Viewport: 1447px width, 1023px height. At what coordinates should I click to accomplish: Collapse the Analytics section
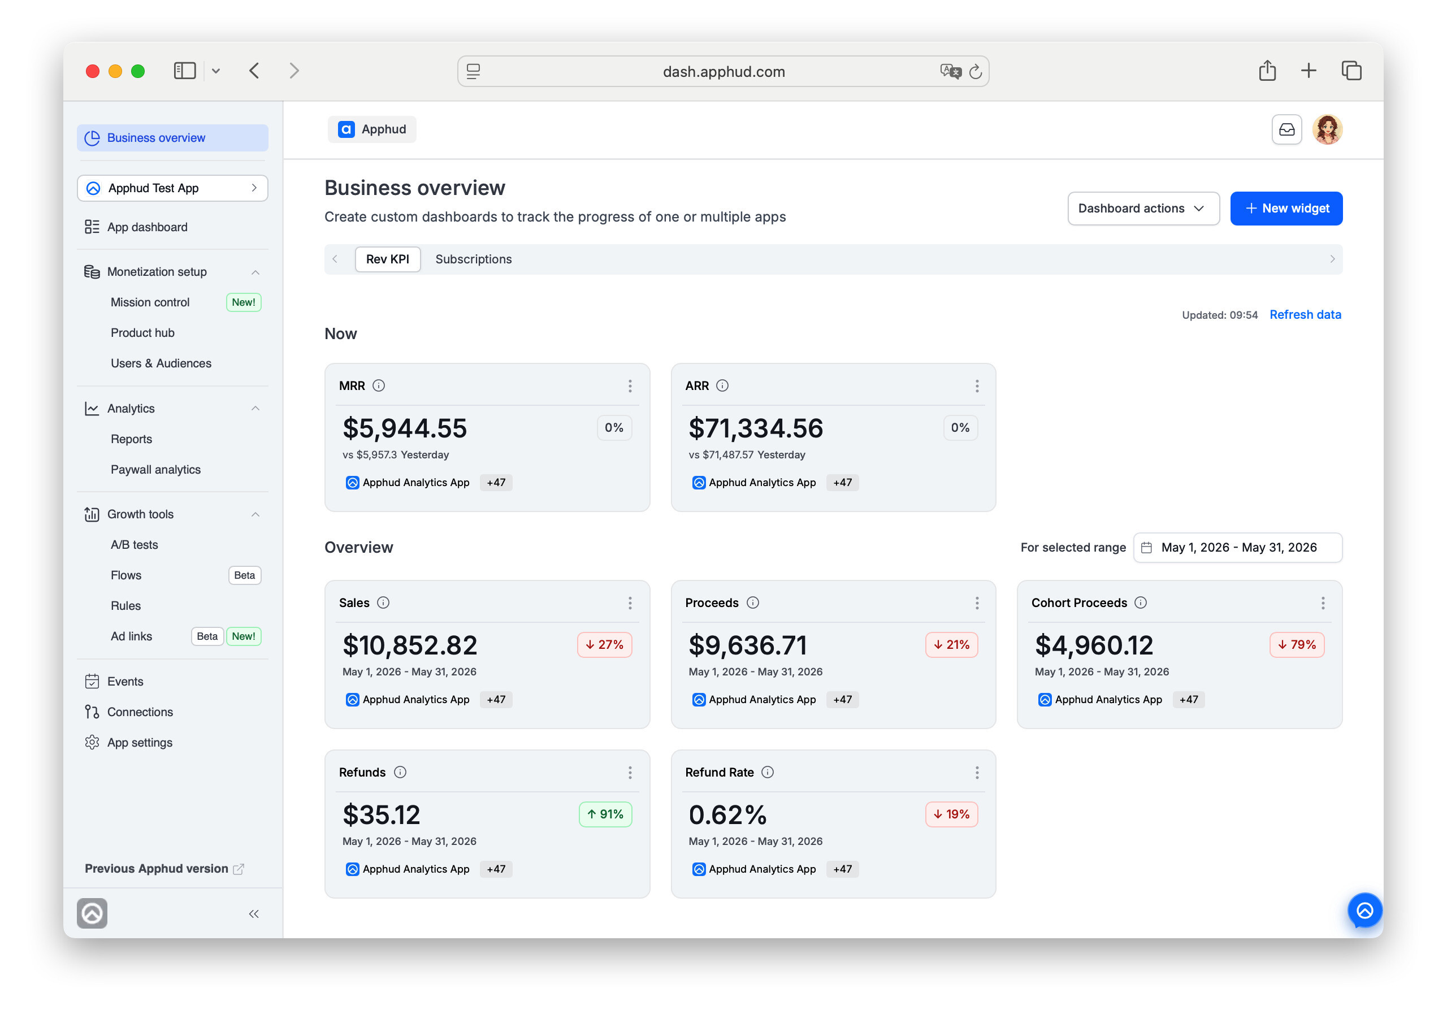click(255, 409)
